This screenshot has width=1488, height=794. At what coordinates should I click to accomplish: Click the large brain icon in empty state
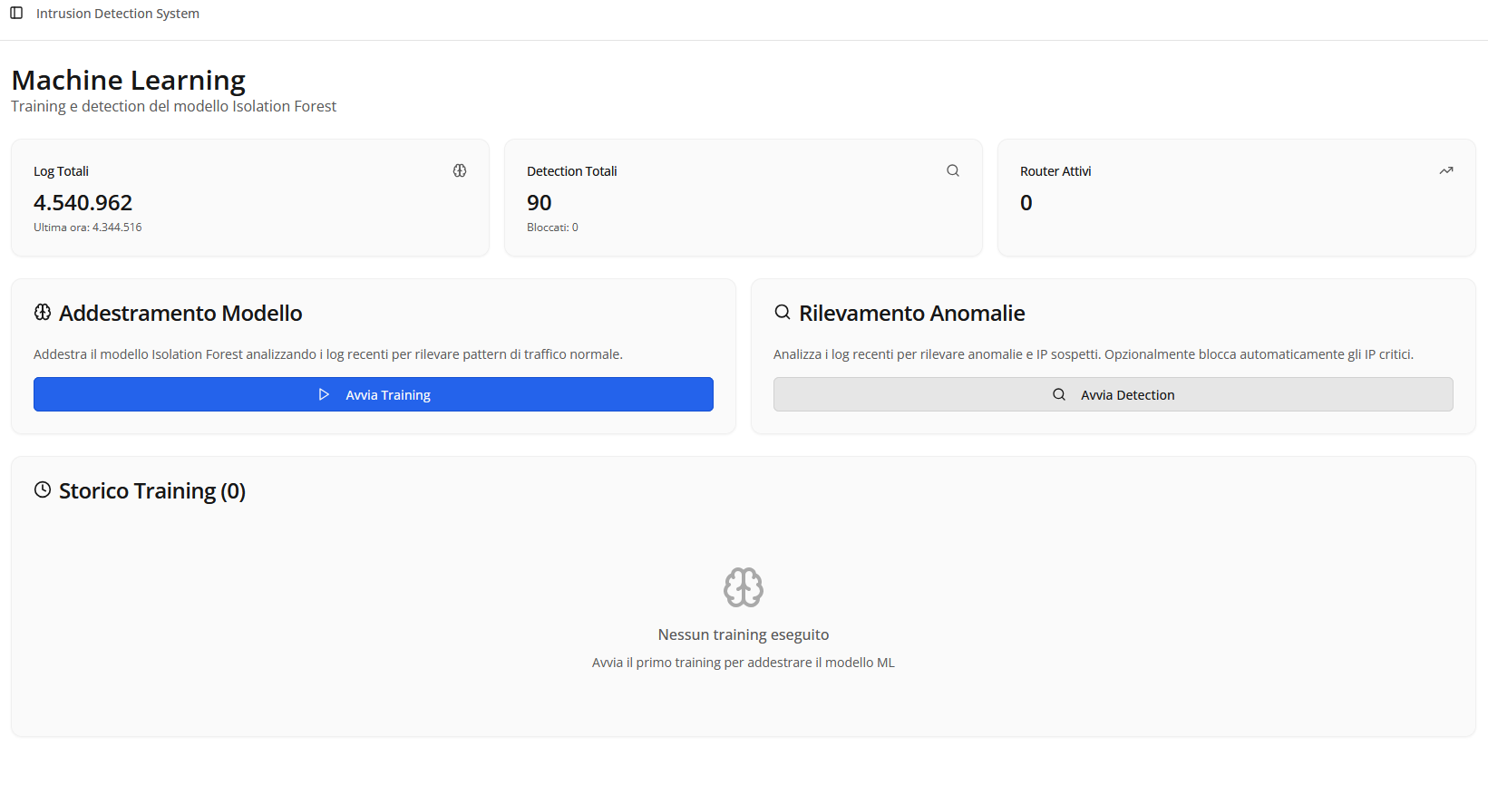(744, 587)
